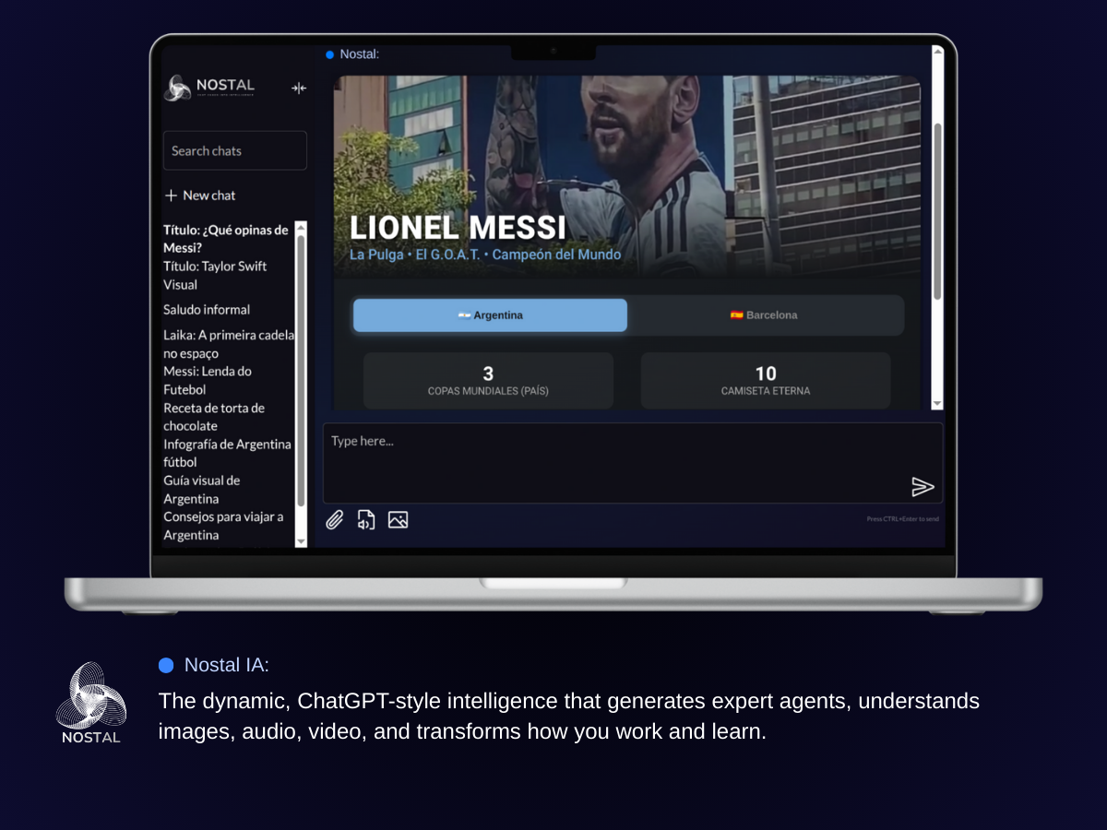
Task: Click the Press CTRL+Enter to send hint
Action: [x=903, y=519]
